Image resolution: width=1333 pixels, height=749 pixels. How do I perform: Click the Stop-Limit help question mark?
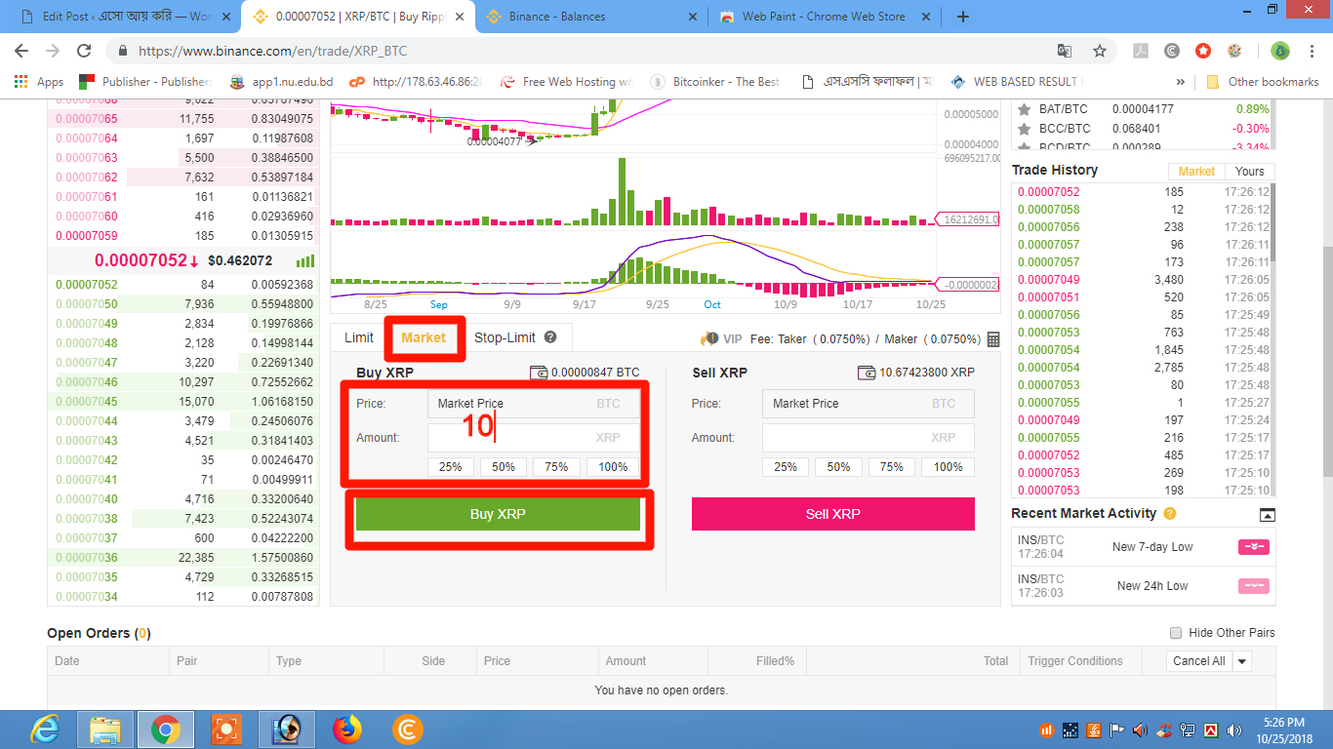pyautogui.click(x=550, y=337)
